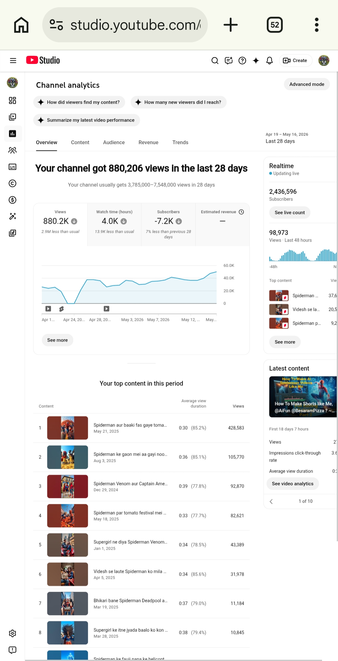This screenshot has height=661, width=338.
Task: Switch to the Audience tab
Action: pos(114,142)
